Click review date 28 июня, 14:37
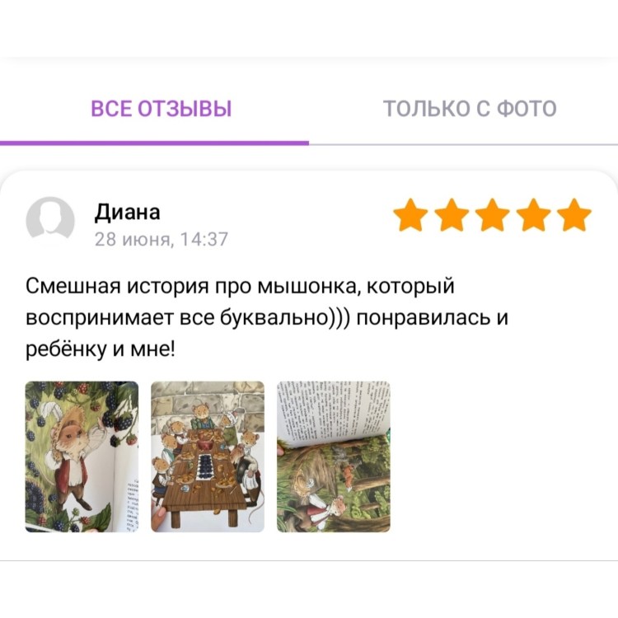The height and width of the screenshot is (618, 618). coord(162,239)
